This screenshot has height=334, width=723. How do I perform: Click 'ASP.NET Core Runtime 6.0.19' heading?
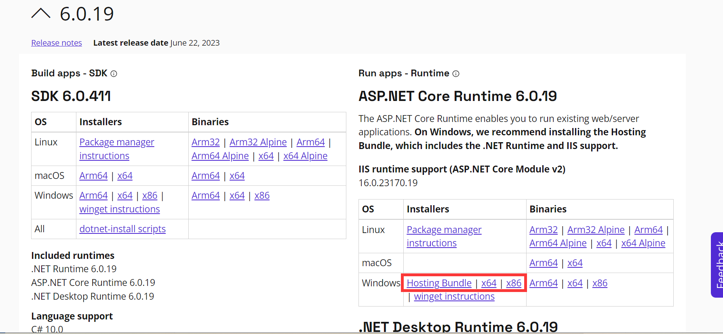457,96
